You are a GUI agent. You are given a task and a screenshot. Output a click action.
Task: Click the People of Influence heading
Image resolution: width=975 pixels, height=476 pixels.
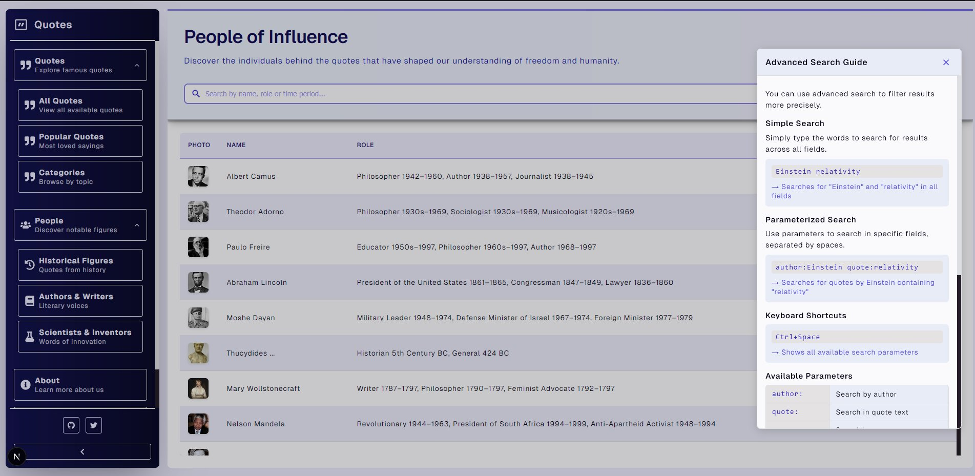[266, 37]
